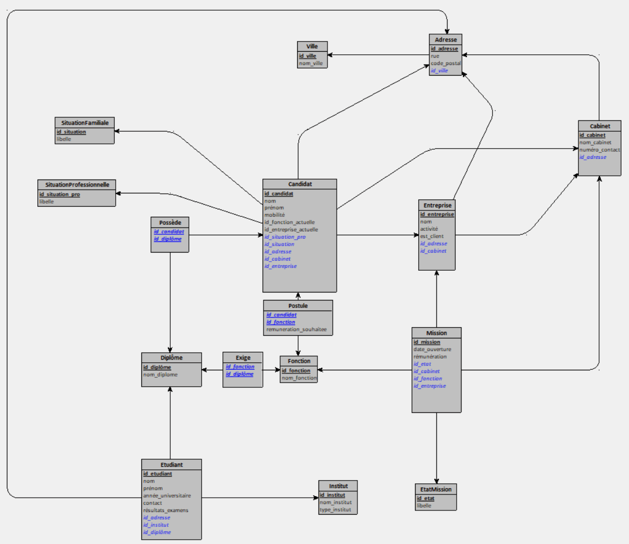Select the Ville table header
The width and height of the screenshot is (629, 544).
[312, 46]
